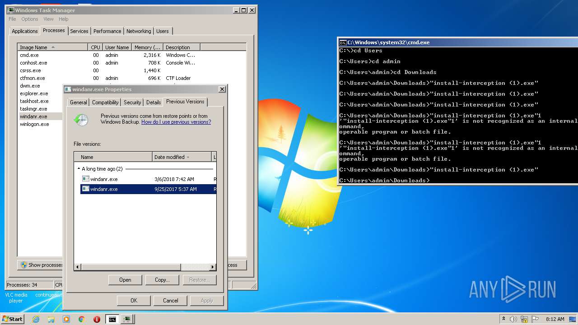Click the cmd.exe window title icon
578x325 pixels.
343,42
